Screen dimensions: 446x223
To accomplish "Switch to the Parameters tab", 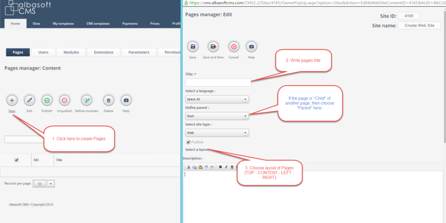I will [139, 52].
